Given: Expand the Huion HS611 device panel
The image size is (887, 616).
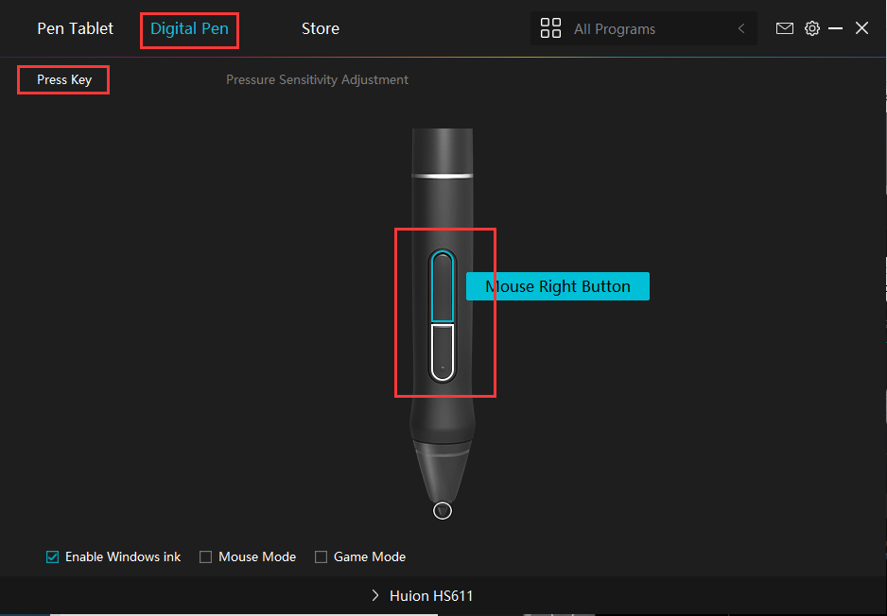Looking at the screenshot, I should (376, 595).
